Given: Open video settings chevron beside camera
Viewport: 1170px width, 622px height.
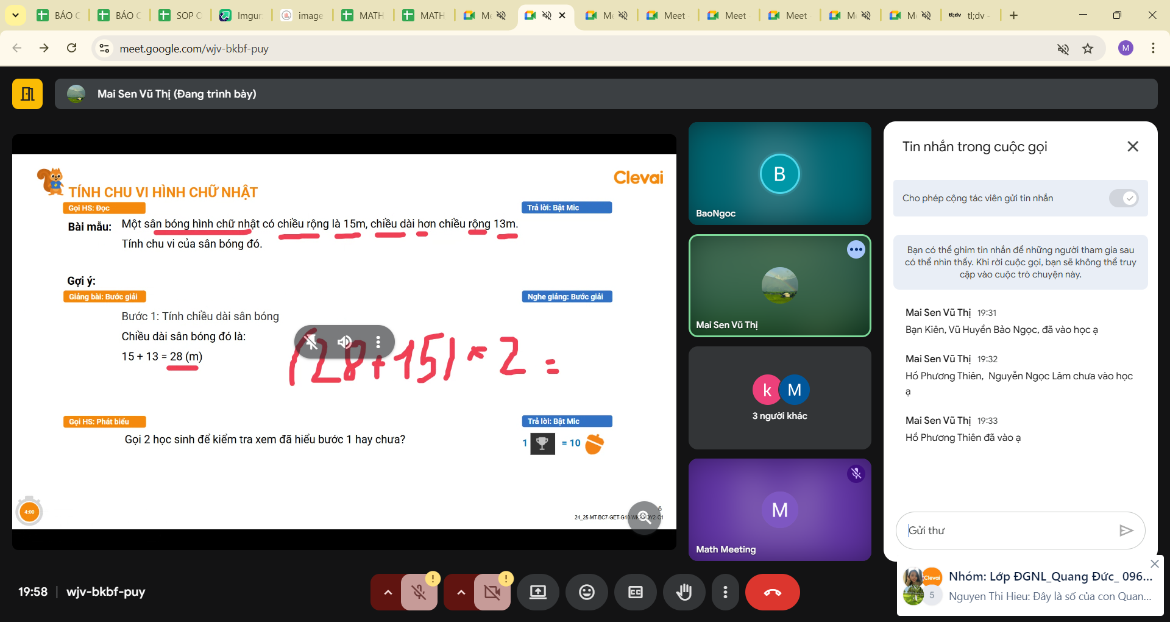Looking at the screenshot, I should point(461,592).
